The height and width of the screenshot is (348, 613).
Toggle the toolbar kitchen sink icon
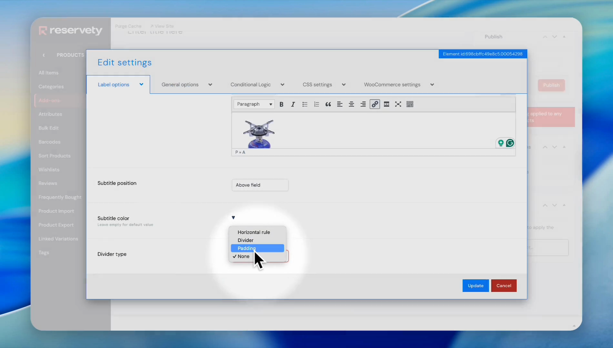[410, 104]
